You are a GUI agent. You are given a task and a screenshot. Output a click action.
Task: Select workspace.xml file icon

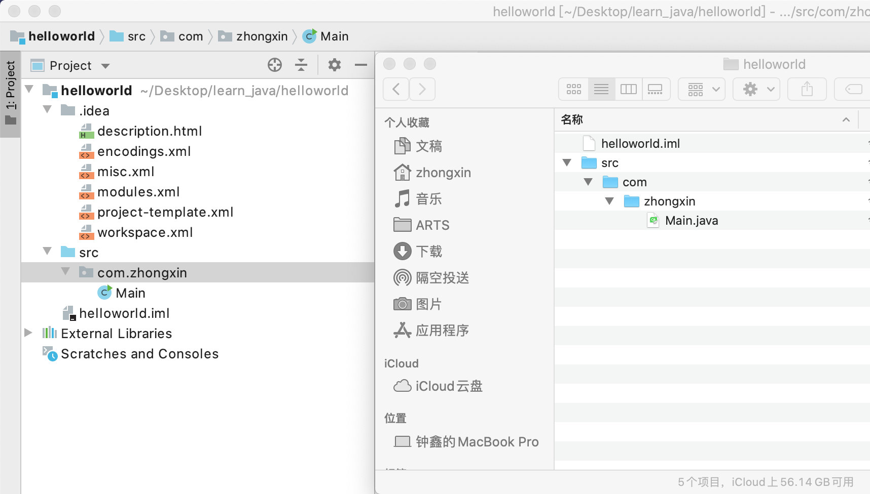[87, 232]
